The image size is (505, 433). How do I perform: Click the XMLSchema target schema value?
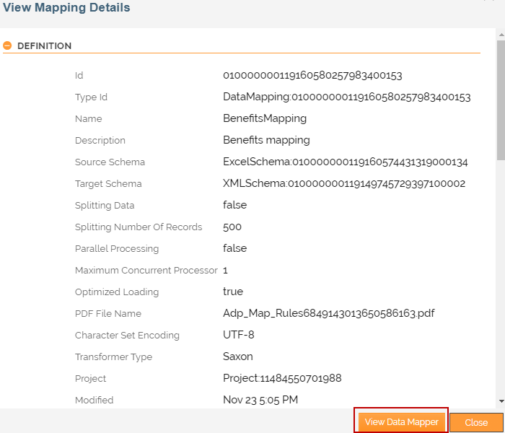344,183
